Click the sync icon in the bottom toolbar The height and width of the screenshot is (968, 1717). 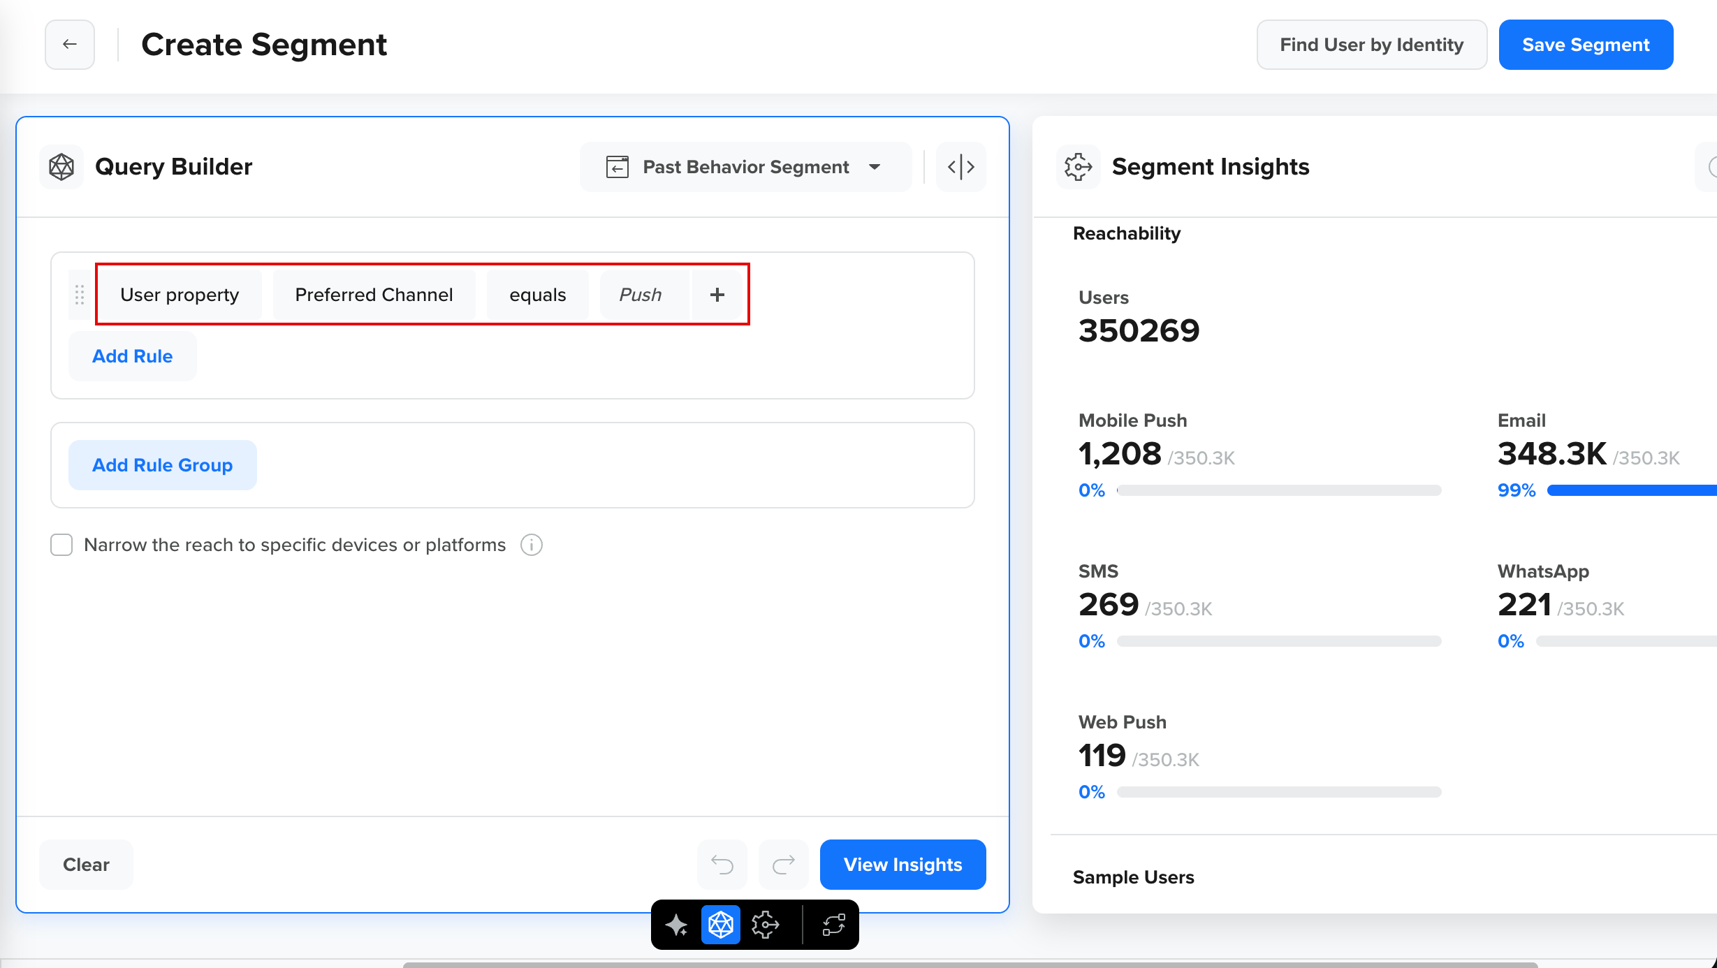[x=834, y=925]
